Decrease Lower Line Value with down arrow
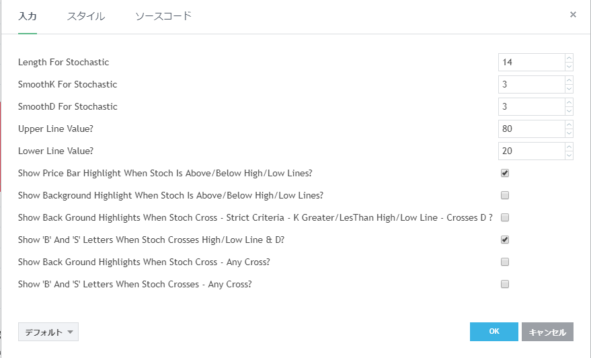This screenshot has width=591, height=358. tap(569, 155)
